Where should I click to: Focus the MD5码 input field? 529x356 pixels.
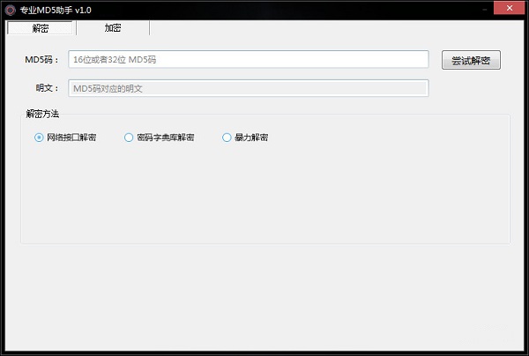(x=249, y=59)
